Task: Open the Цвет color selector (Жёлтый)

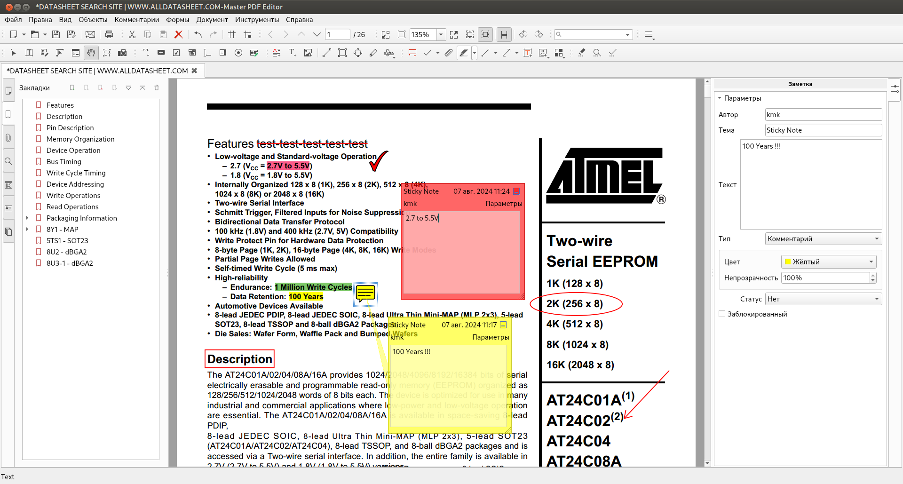Action: (828, 262)
